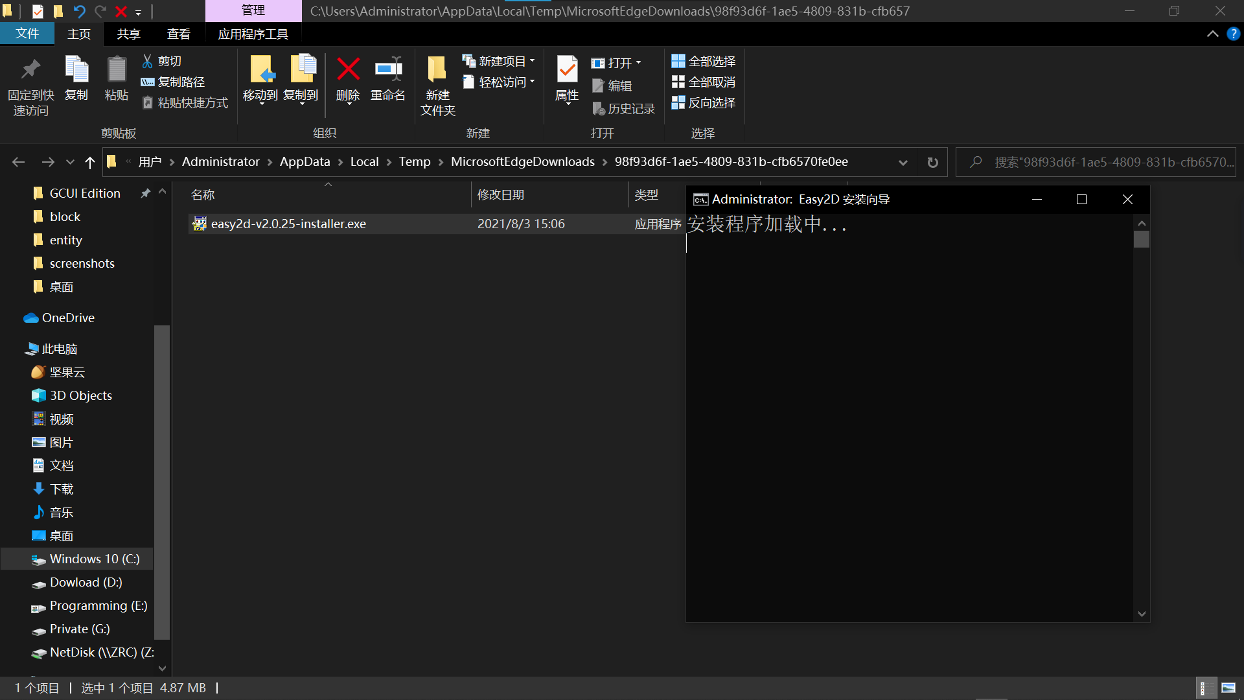Viewport: 1244px width, 700px height.
Task: Navigate Up one folder level
Action: tap(89, 162)
